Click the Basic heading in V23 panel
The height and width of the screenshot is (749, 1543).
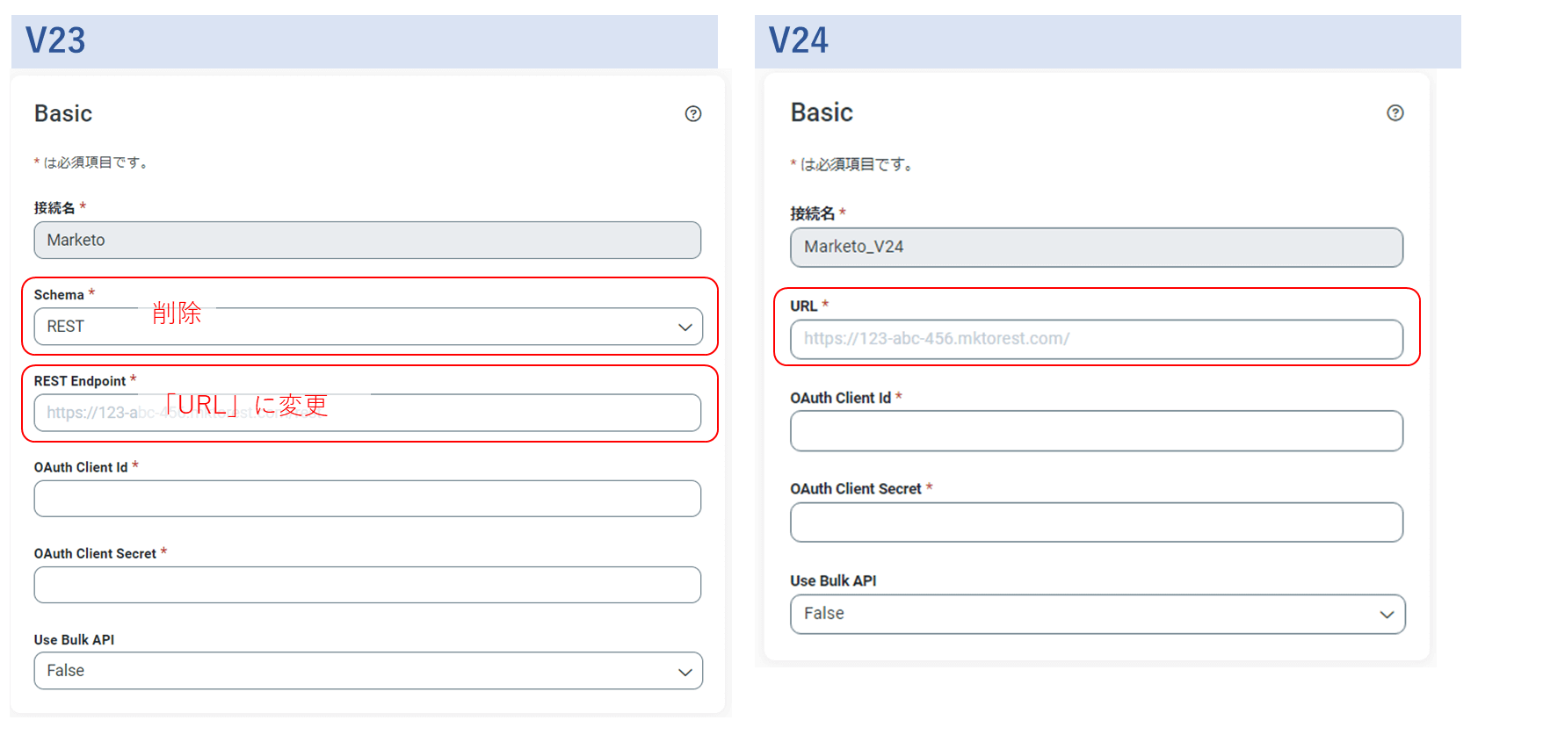click(63, 114)
